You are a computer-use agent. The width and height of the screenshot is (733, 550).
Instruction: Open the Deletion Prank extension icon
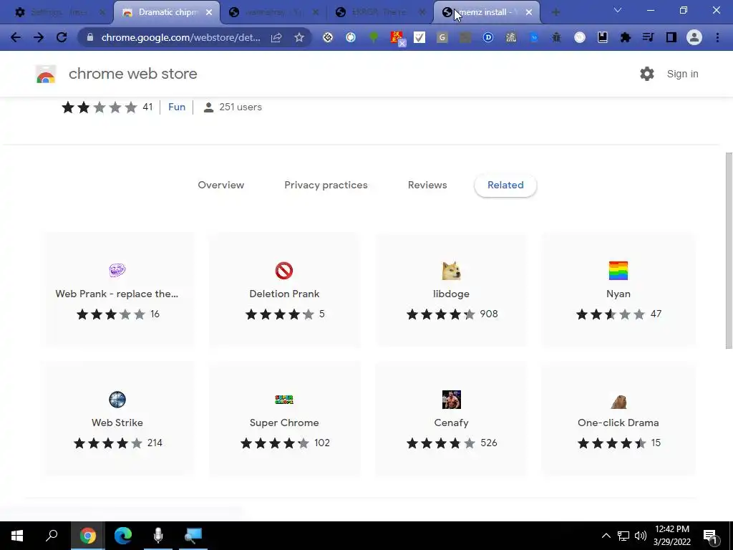click(284, 270)
